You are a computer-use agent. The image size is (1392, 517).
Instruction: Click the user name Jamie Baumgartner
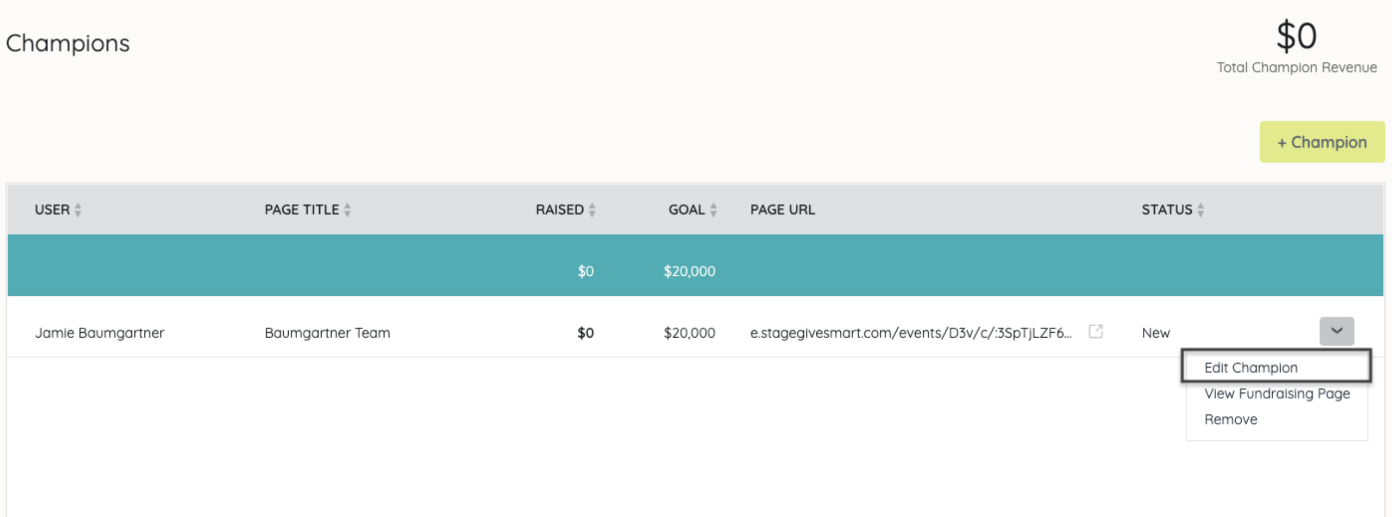pos(99,333)
